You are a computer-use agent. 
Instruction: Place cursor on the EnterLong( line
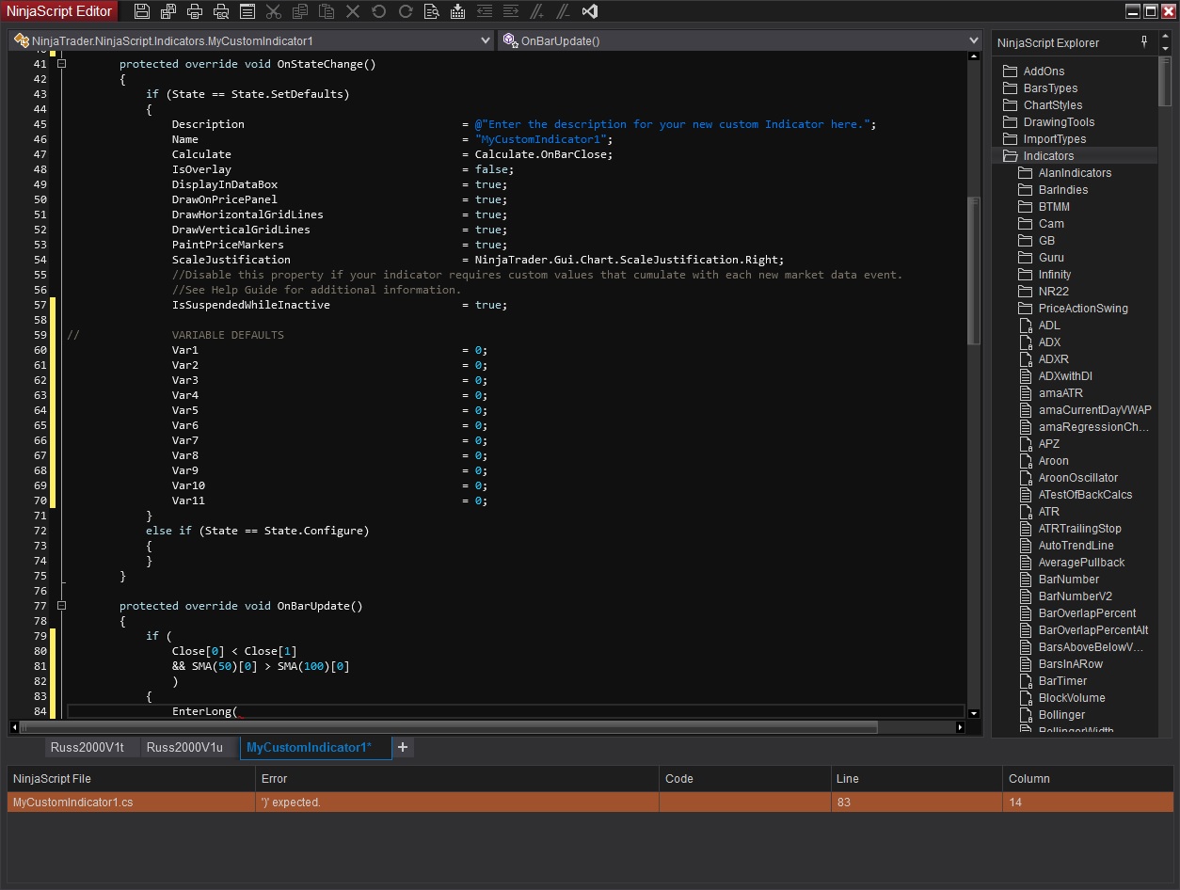tap(516, 711)
